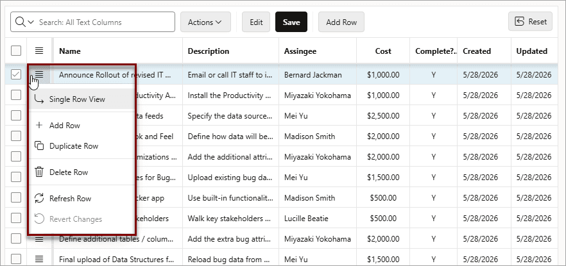Click the Install the Productivity description cell
Screen dimensions: 566x266
(x=230, y=95)
